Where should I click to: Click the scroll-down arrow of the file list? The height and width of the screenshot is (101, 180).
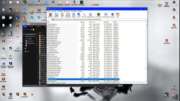point(146,81)
